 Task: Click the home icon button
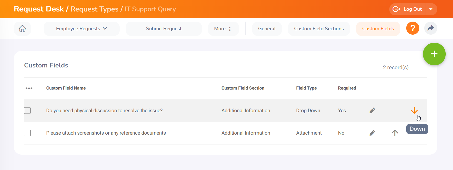pos(22,29)
